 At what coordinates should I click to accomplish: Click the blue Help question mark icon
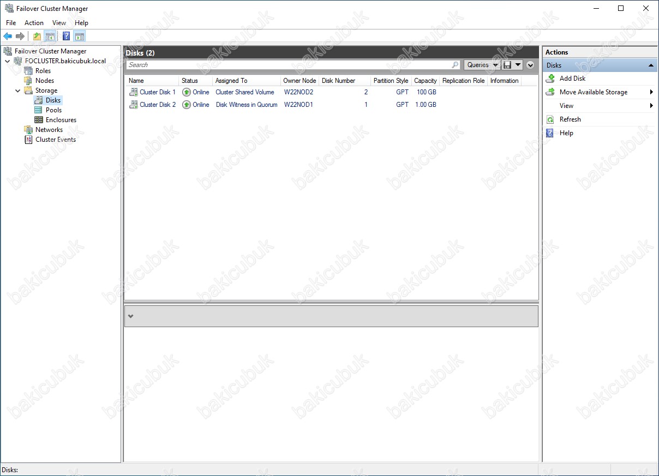pyautogui.click(x=66, y=37)
